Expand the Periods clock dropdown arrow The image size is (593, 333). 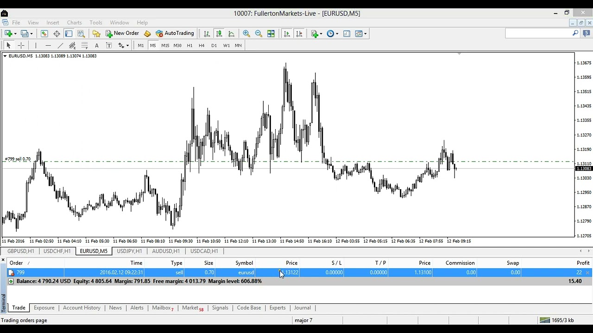[x=337, y=33]
